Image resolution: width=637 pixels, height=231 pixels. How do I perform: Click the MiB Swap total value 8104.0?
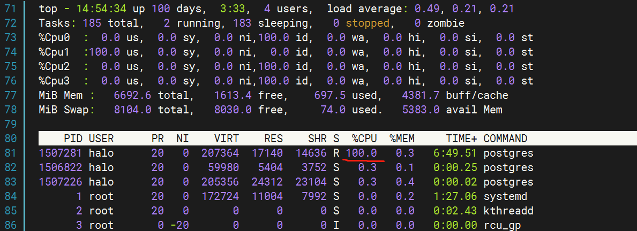click(132, 110)
